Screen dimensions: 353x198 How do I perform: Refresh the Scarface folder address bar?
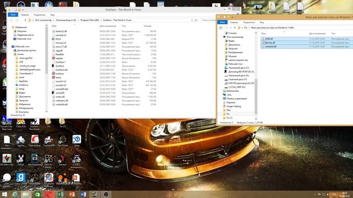click(196, 20)
